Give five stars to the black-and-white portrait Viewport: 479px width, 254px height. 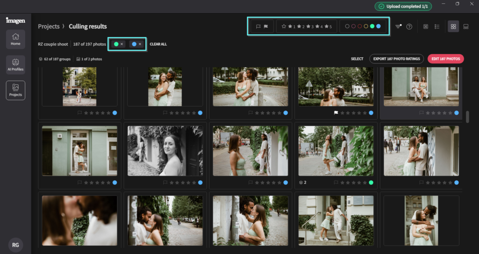(x=194, y=183)
